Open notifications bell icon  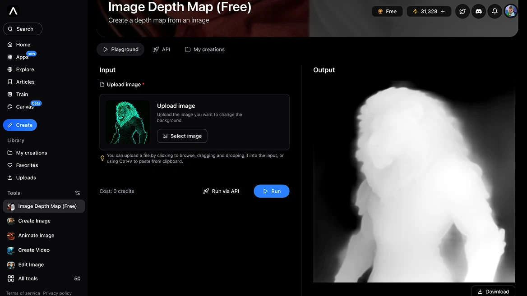(495, 11)
